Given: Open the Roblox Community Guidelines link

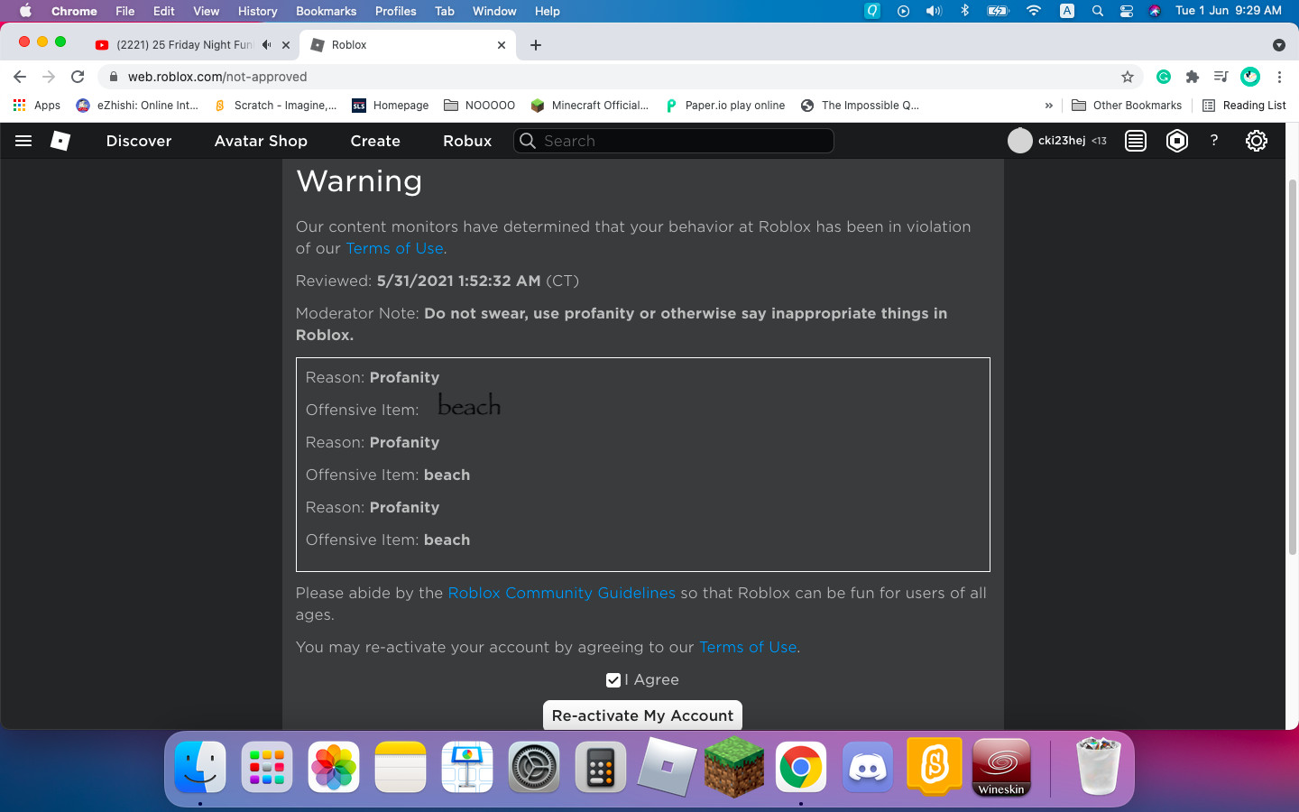Looking at the screenshot, I should pyautogui.click(x=561, y=593).
